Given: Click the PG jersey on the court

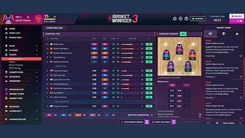Looking at the screenshot, I should click(179, 49).
